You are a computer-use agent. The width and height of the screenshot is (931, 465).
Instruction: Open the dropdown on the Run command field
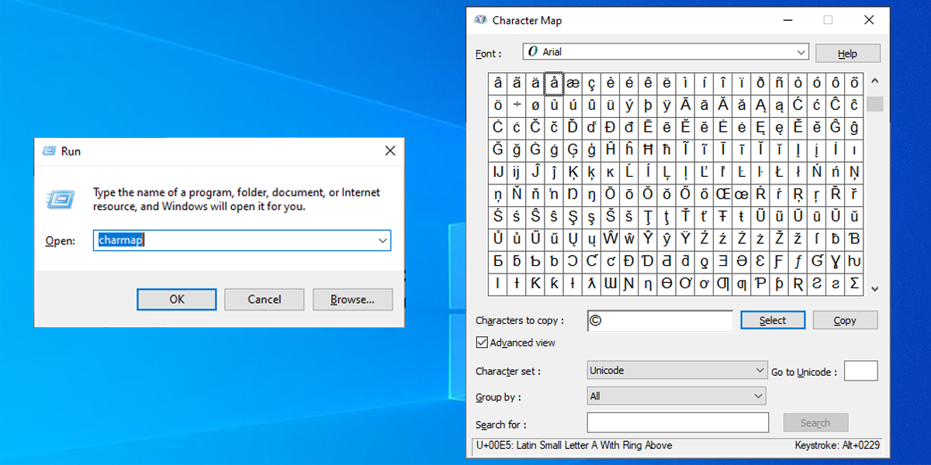383,240
